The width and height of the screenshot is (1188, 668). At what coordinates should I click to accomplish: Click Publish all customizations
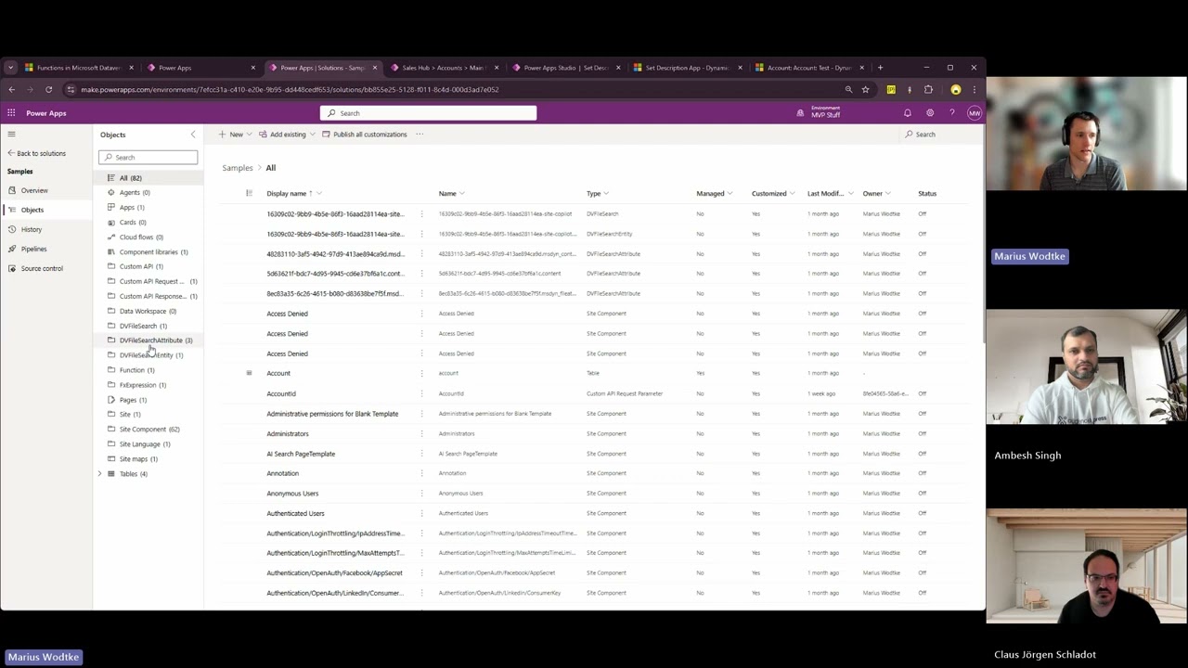tap(364, 135)
